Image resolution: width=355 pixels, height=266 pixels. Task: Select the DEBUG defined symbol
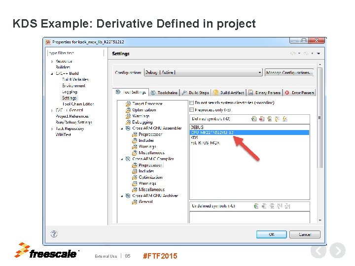pos(249,127)
